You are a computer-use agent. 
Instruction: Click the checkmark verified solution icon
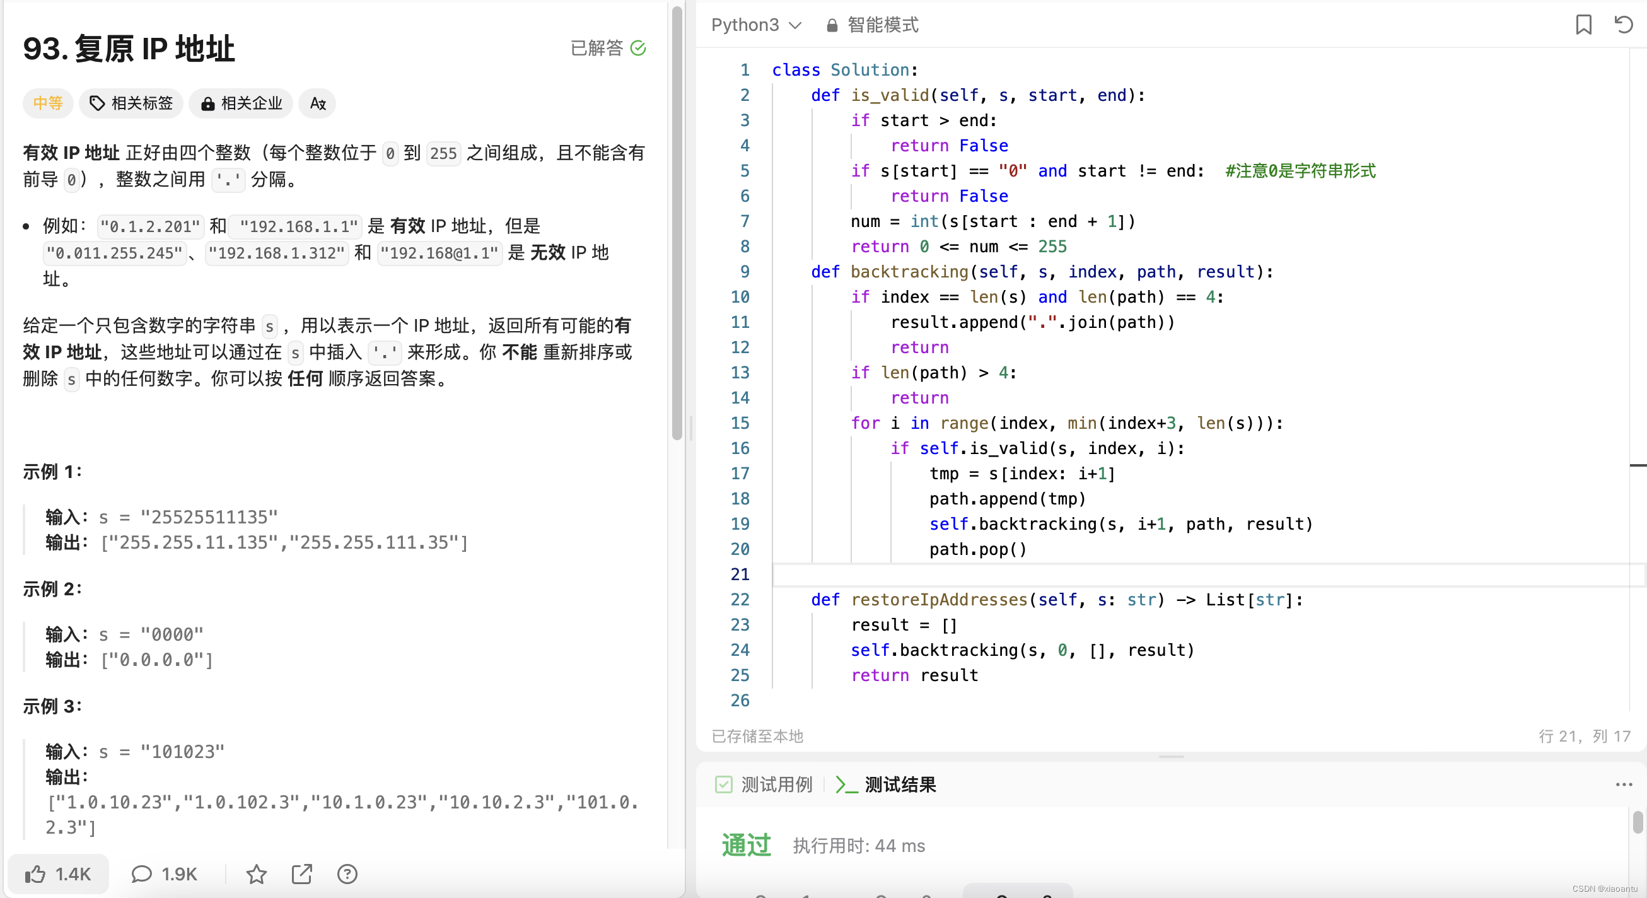(x=641, y=47)
